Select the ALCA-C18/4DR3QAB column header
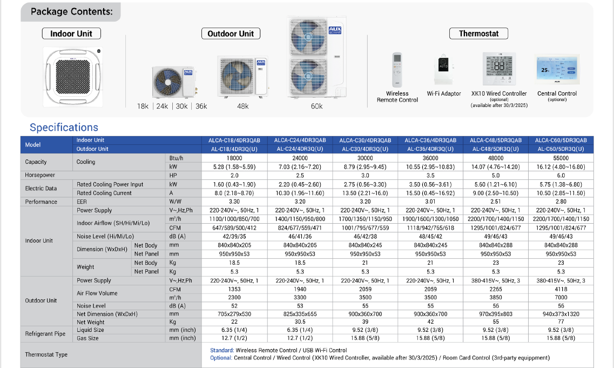 (x=234, y=140)
